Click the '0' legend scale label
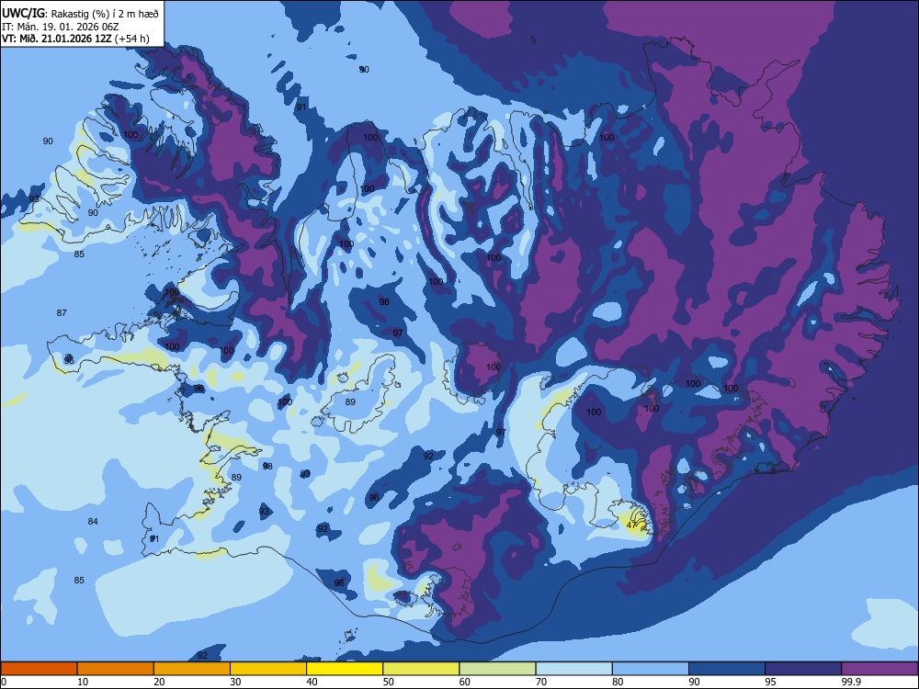This screenshot has width=919, height=689. 4,682
